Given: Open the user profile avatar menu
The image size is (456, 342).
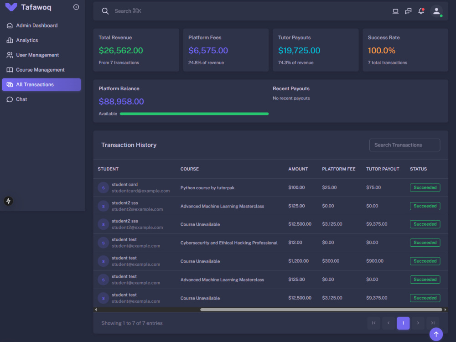Looking at the screenshot, I should (x=436, y=11).
